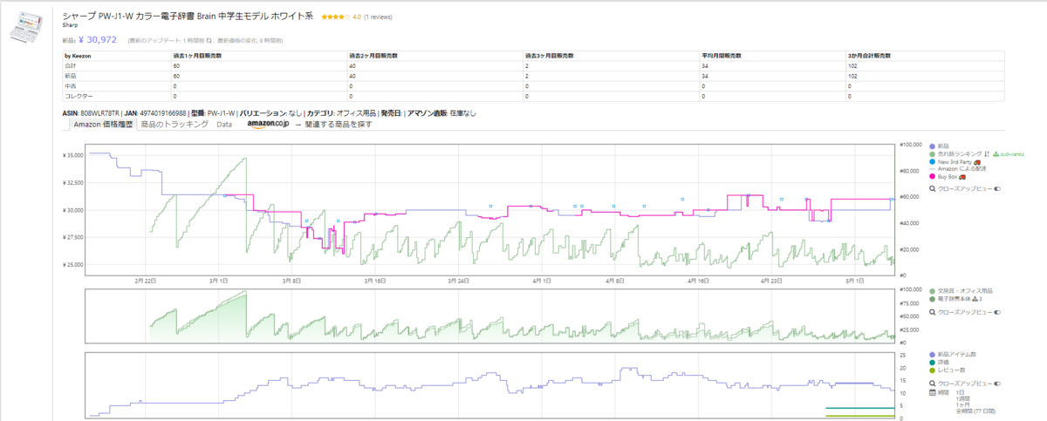Click magnifier icon of category rank chart
Screen dimensions: 1047x421
pos(933,310)
